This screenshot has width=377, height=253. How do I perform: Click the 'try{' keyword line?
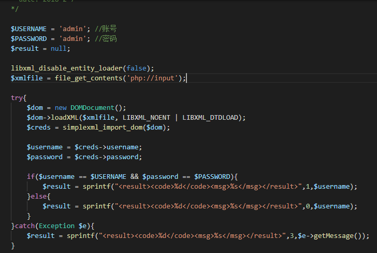point(19,98)
